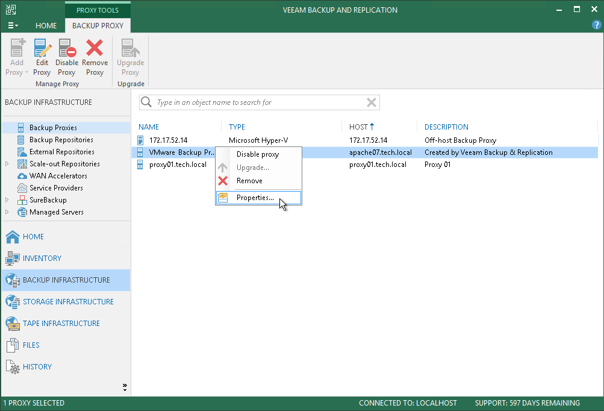Viewport: 604px width, 411px height.
Task: Click the SUPPORT: 597 DAYS REMAINING status
Action: click(x=528, y=403)
